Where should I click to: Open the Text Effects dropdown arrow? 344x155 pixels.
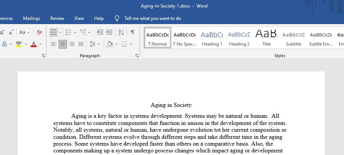pyautogui.click(x=11, y=44)
